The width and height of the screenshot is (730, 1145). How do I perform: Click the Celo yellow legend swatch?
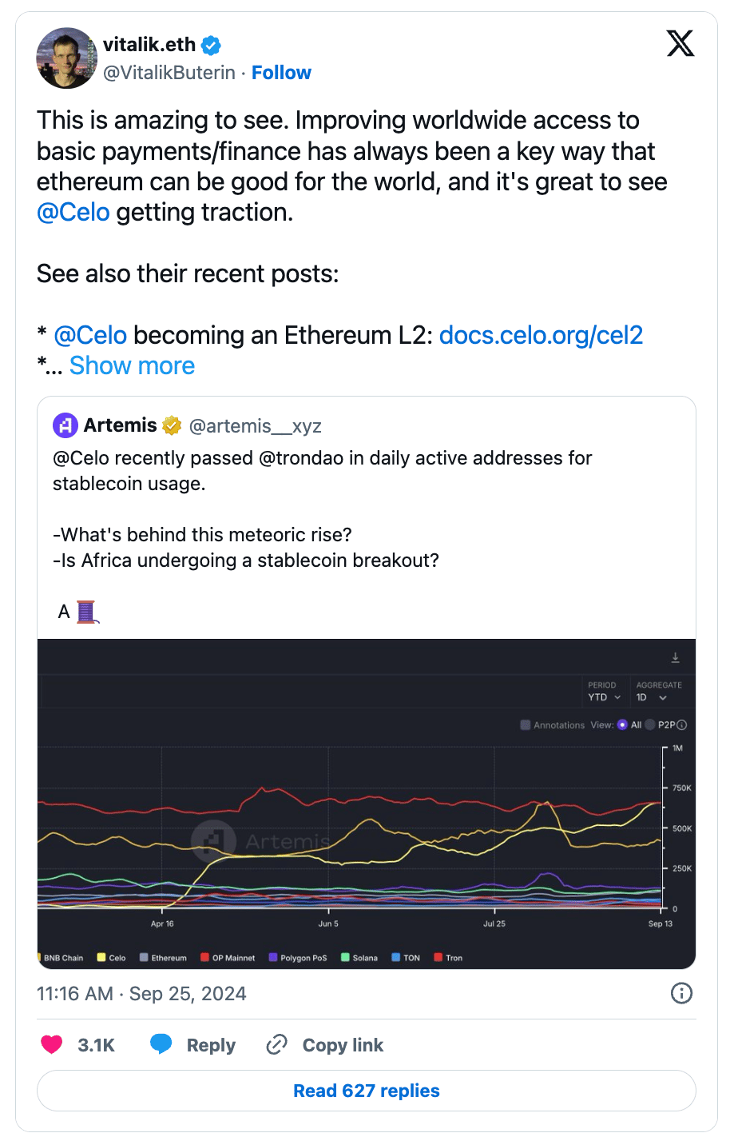point(101,957)
